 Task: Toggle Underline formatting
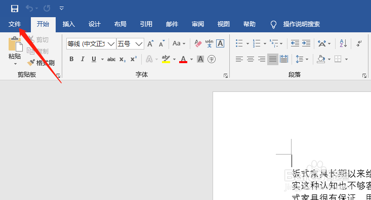point(94,59)
